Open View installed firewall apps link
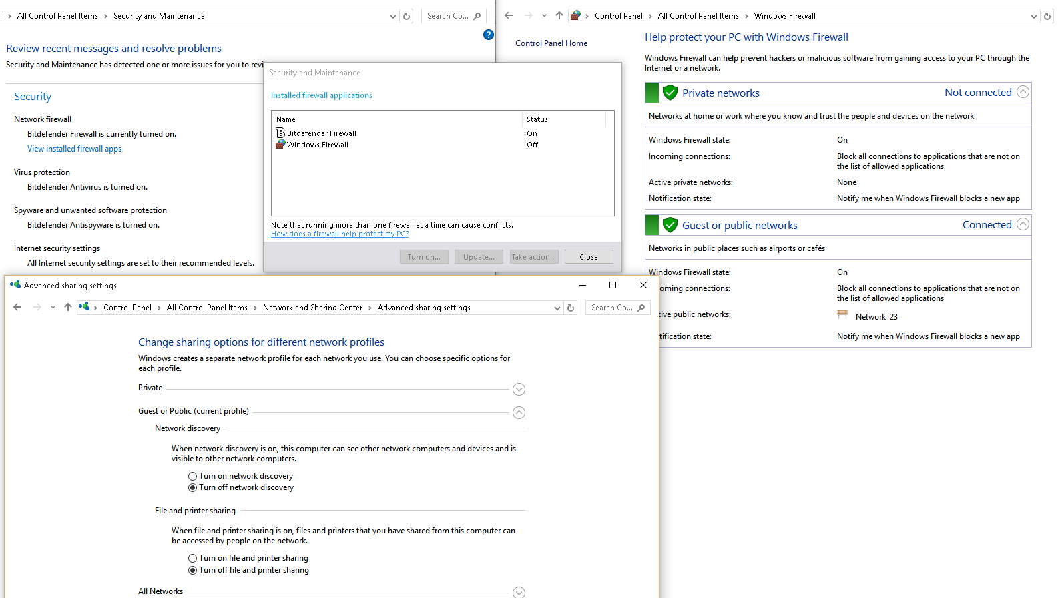Viewport: 1058px width, 598px height. tap(75, 149)
